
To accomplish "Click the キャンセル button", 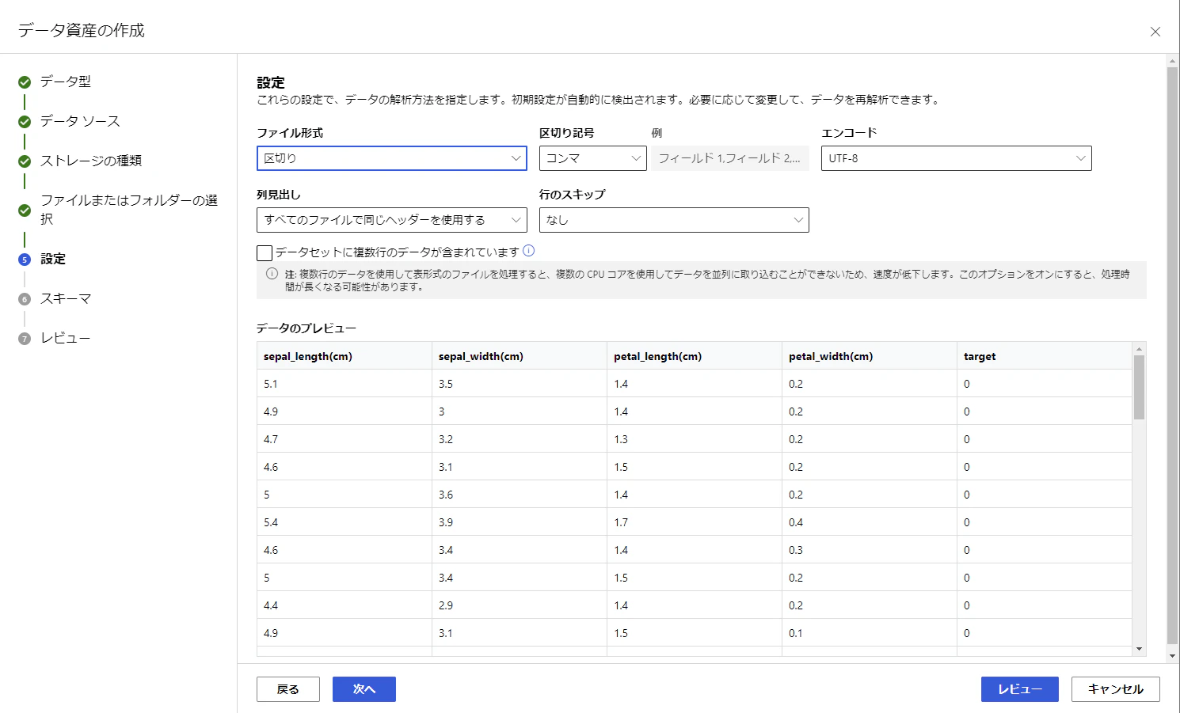I will 1116,689.
